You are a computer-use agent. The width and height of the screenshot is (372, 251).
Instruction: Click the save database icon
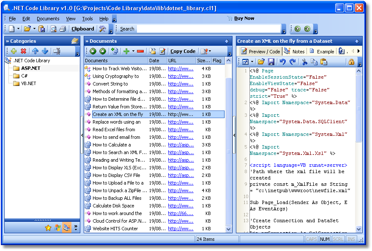point(41,29)
